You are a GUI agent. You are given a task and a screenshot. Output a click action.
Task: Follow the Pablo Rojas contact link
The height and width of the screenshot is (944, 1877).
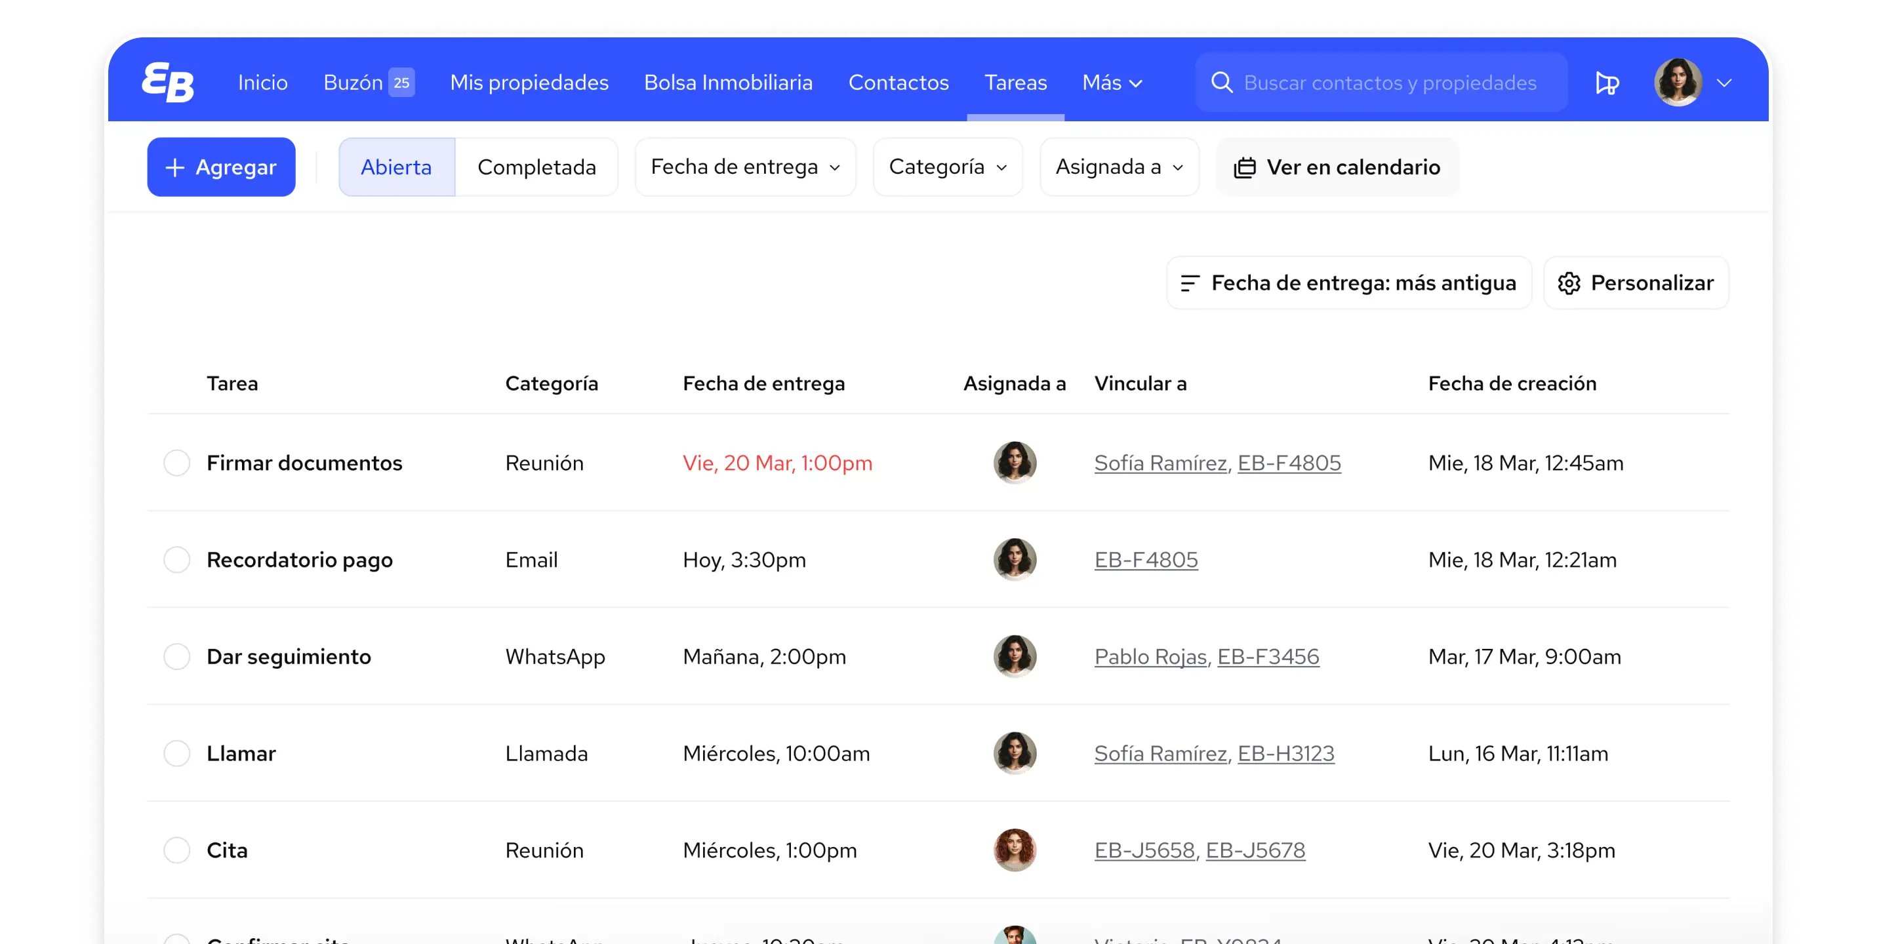[1150, 656]
